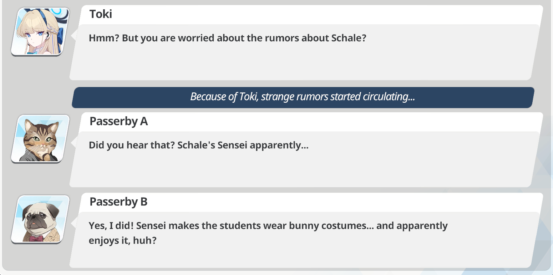
Task: Click the narration banner about strange rumors
Action: tap(303, 97)
